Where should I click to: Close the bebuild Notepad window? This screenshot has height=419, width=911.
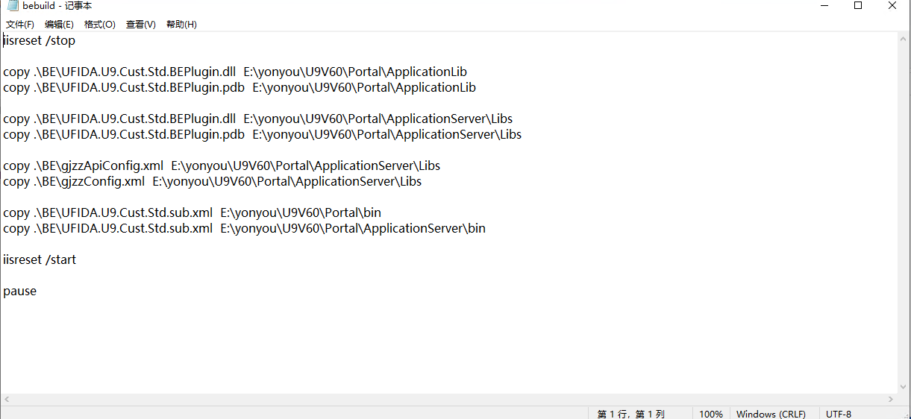coord(892,6)
